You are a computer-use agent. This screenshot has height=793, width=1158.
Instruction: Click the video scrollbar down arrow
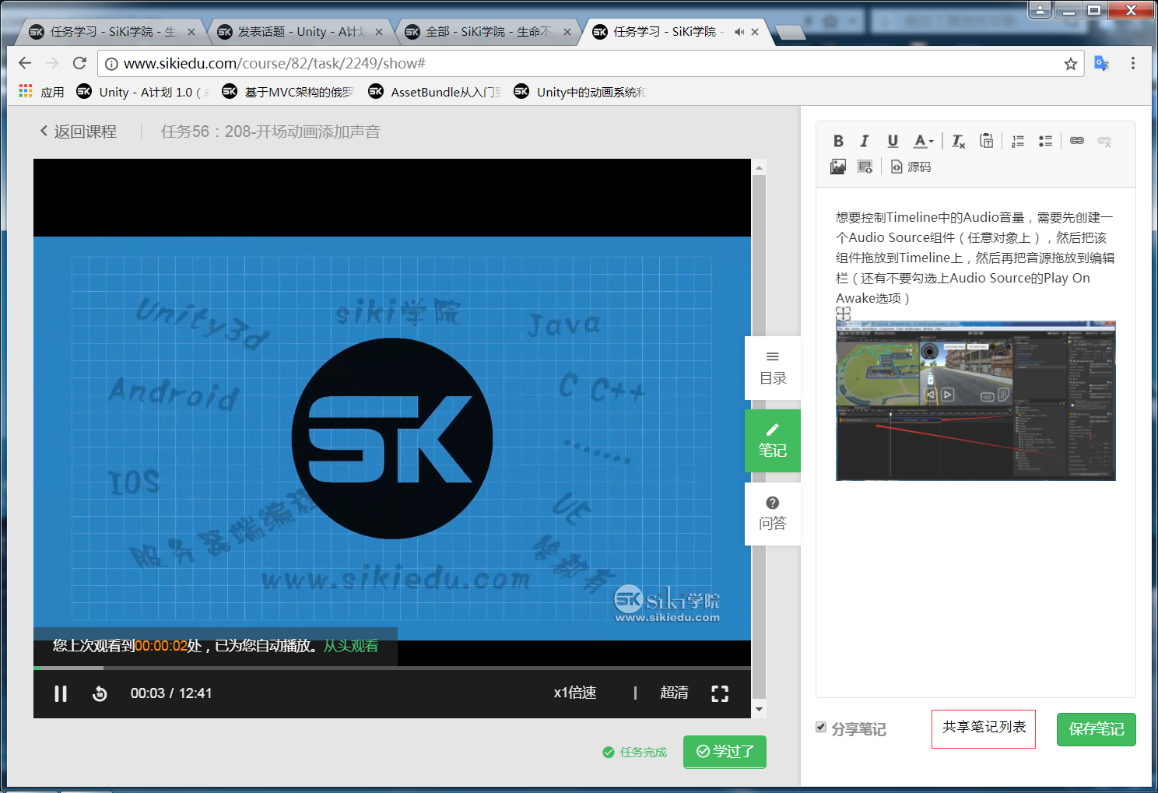tap(759, 710)
